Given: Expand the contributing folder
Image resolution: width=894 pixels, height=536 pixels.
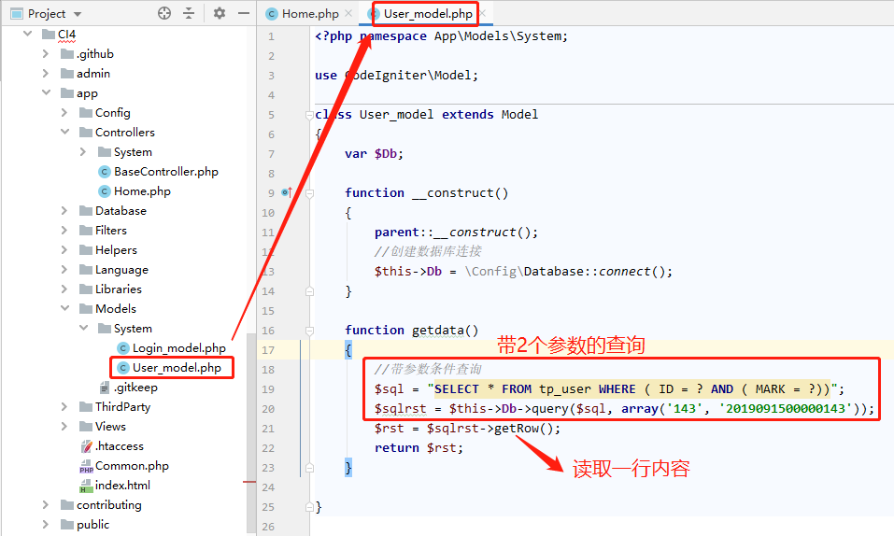Looking at the screenshot, I should pos(46,504).
